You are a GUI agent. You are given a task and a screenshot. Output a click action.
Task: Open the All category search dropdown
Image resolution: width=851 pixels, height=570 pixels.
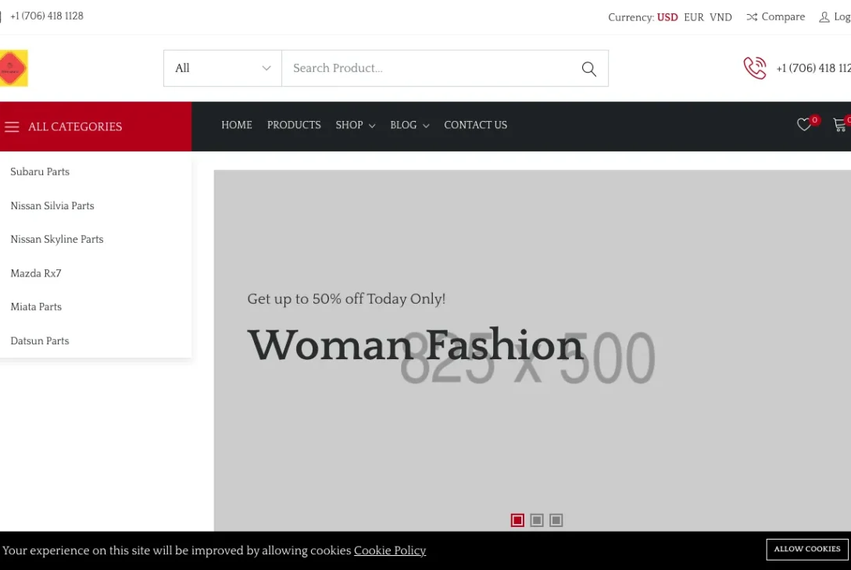coord(223,69)
